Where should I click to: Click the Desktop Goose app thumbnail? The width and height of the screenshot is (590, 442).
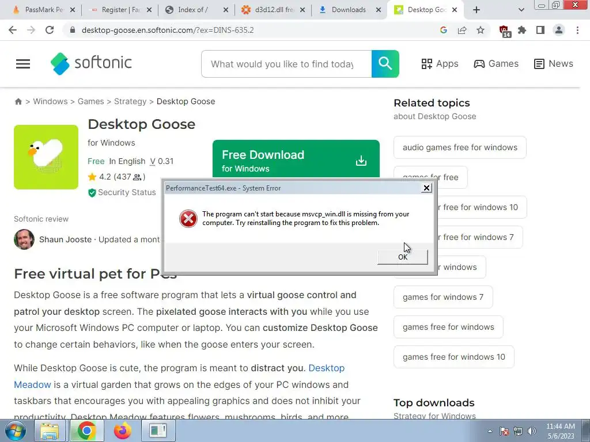point(46,157)
